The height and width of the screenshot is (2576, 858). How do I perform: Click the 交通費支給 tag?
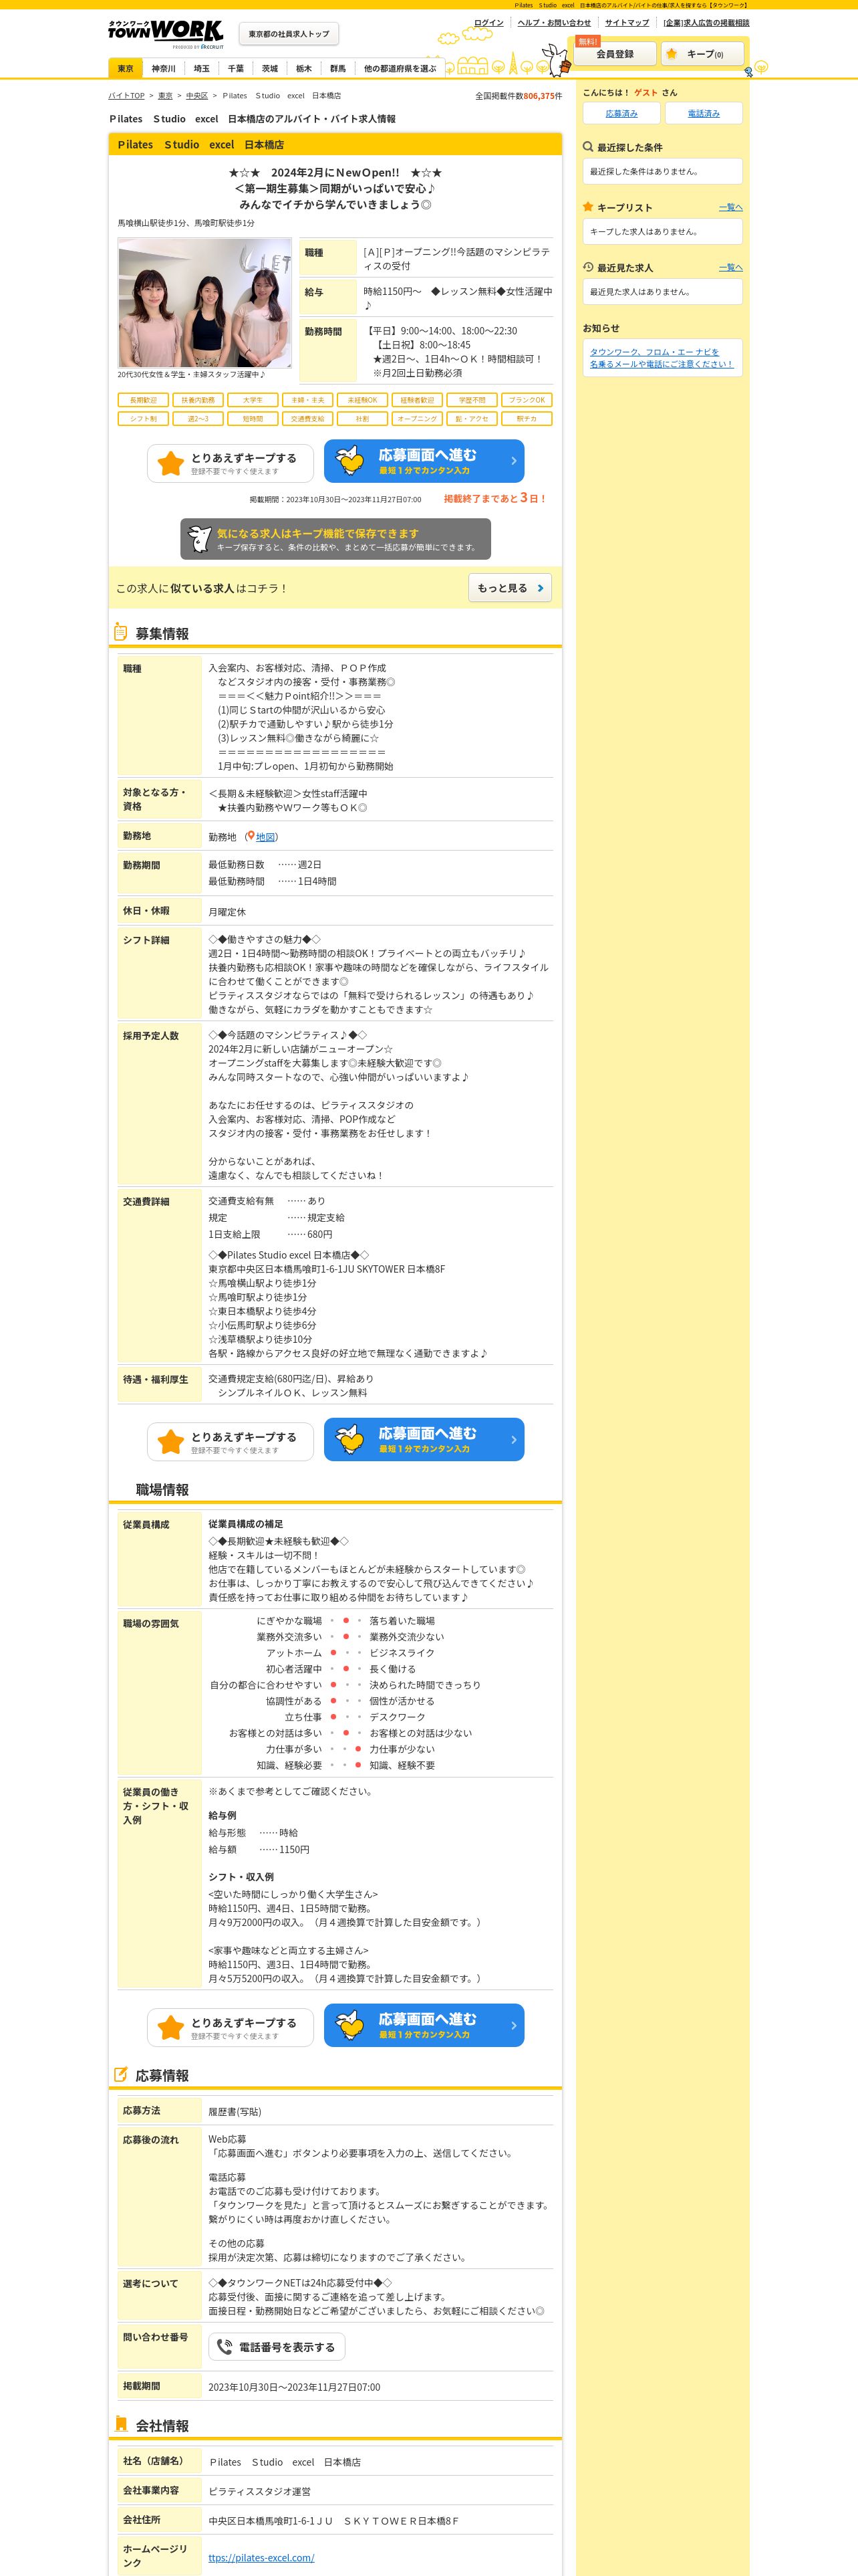(307, 419)
